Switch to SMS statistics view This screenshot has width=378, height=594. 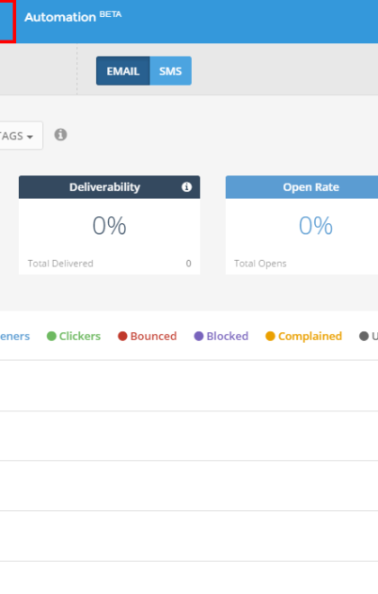tap(170, 71)
